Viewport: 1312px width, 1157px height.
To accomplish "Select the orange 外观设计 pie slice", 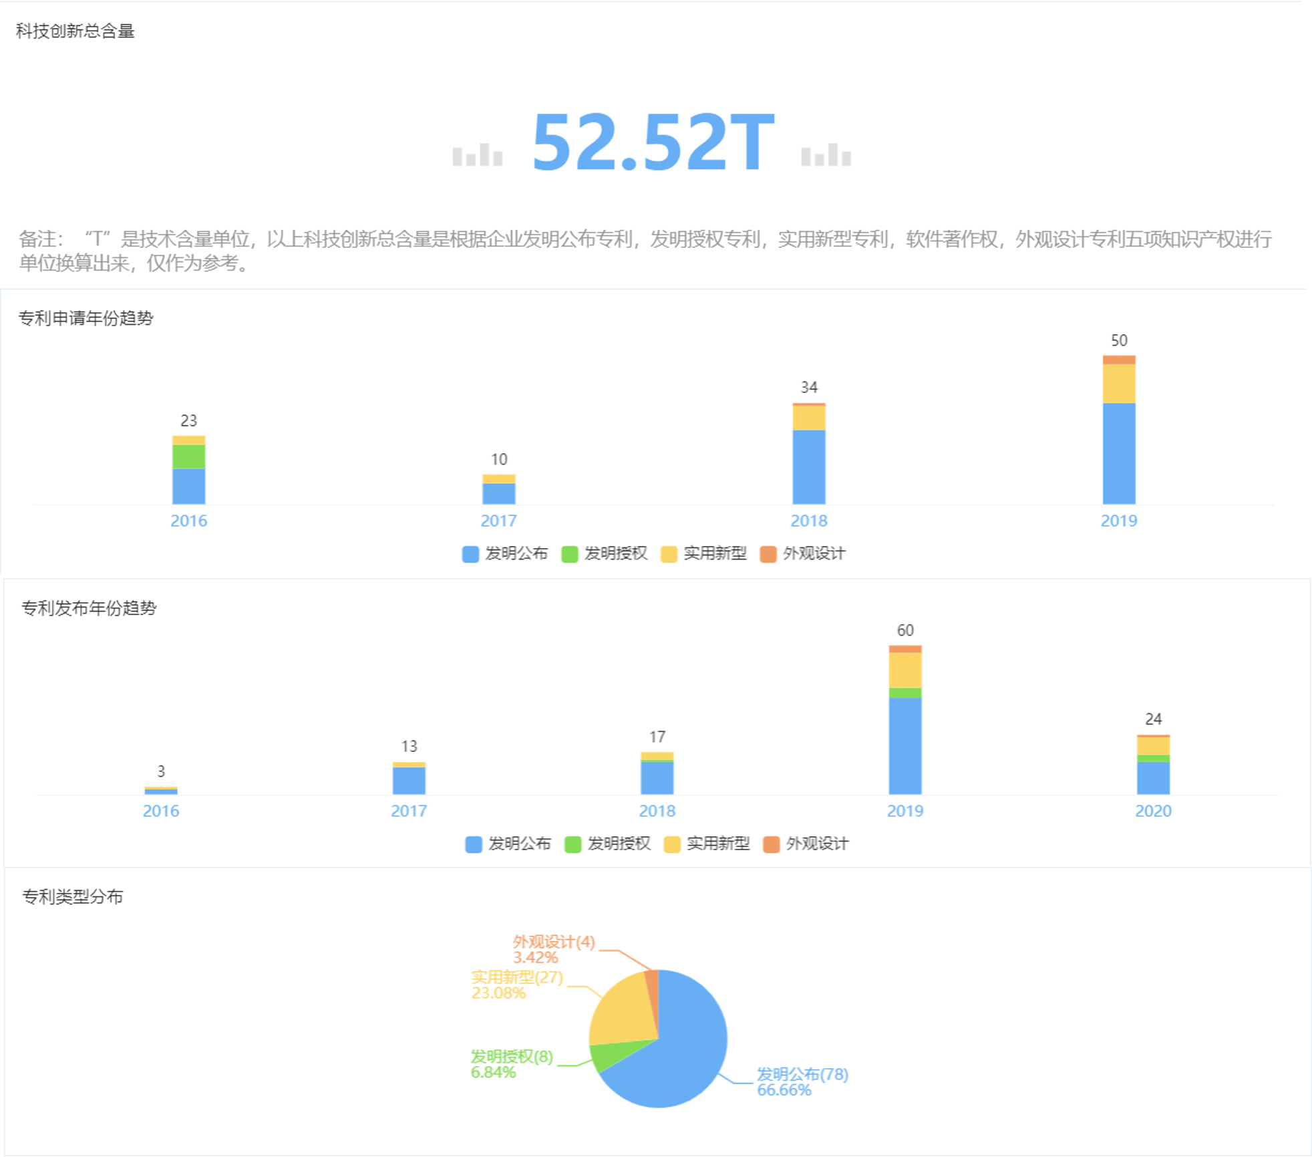I will (653, 993).
